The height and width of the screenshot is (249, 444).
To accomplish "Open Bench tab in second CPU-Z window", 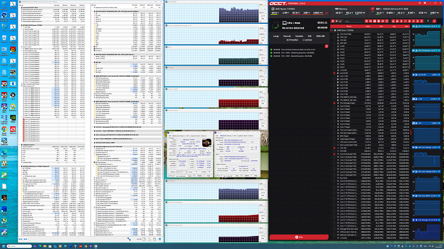I will [246, 136].
